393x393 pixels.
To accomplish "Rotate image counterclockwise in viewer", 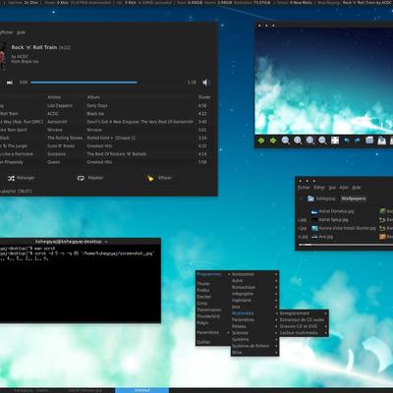I will point(347,140).
